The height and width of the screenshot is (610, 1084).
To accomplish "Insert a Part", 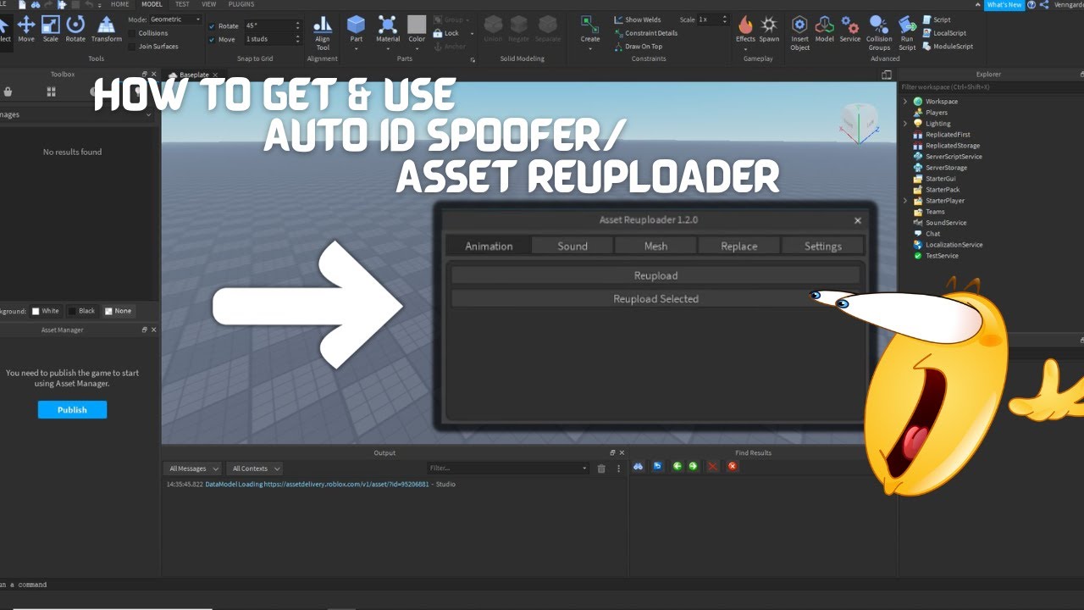I will (x=357, y=29).
